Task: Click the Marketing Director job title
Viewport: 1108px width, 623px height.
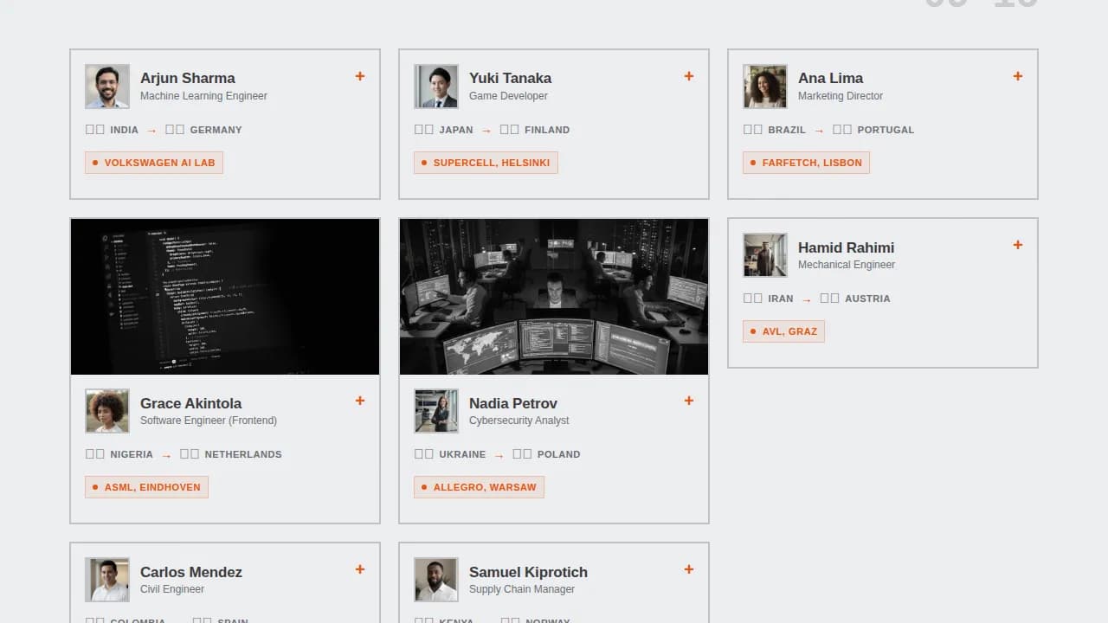Action: click(x=841, y=96)
